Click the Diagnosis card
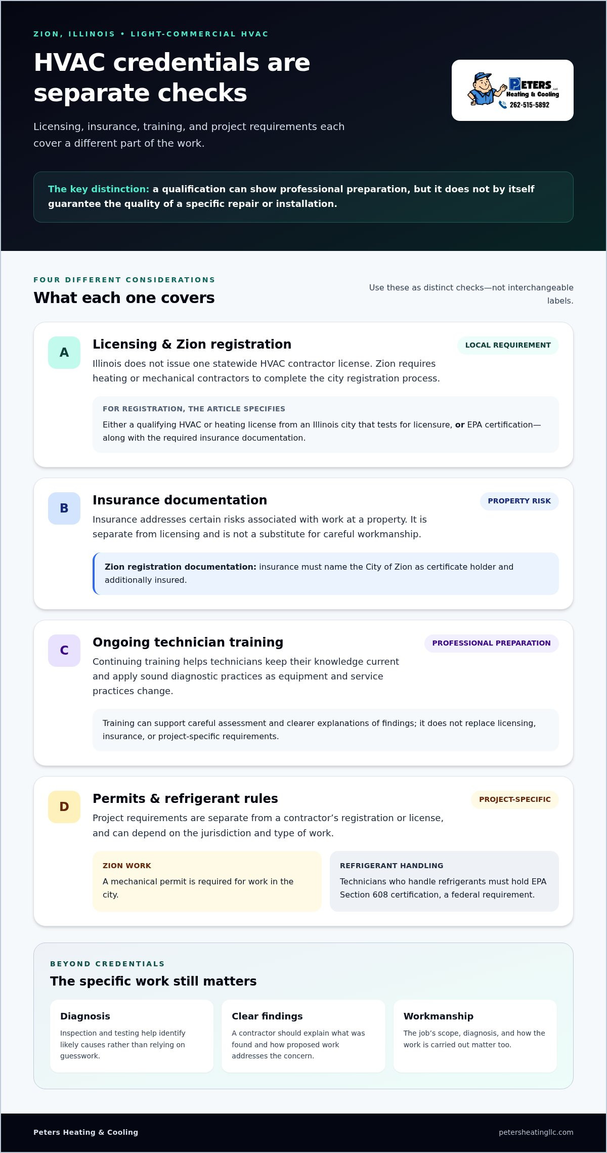Image resolution: width=607 pixels, height=1153 pixels. pos(132,1036)
